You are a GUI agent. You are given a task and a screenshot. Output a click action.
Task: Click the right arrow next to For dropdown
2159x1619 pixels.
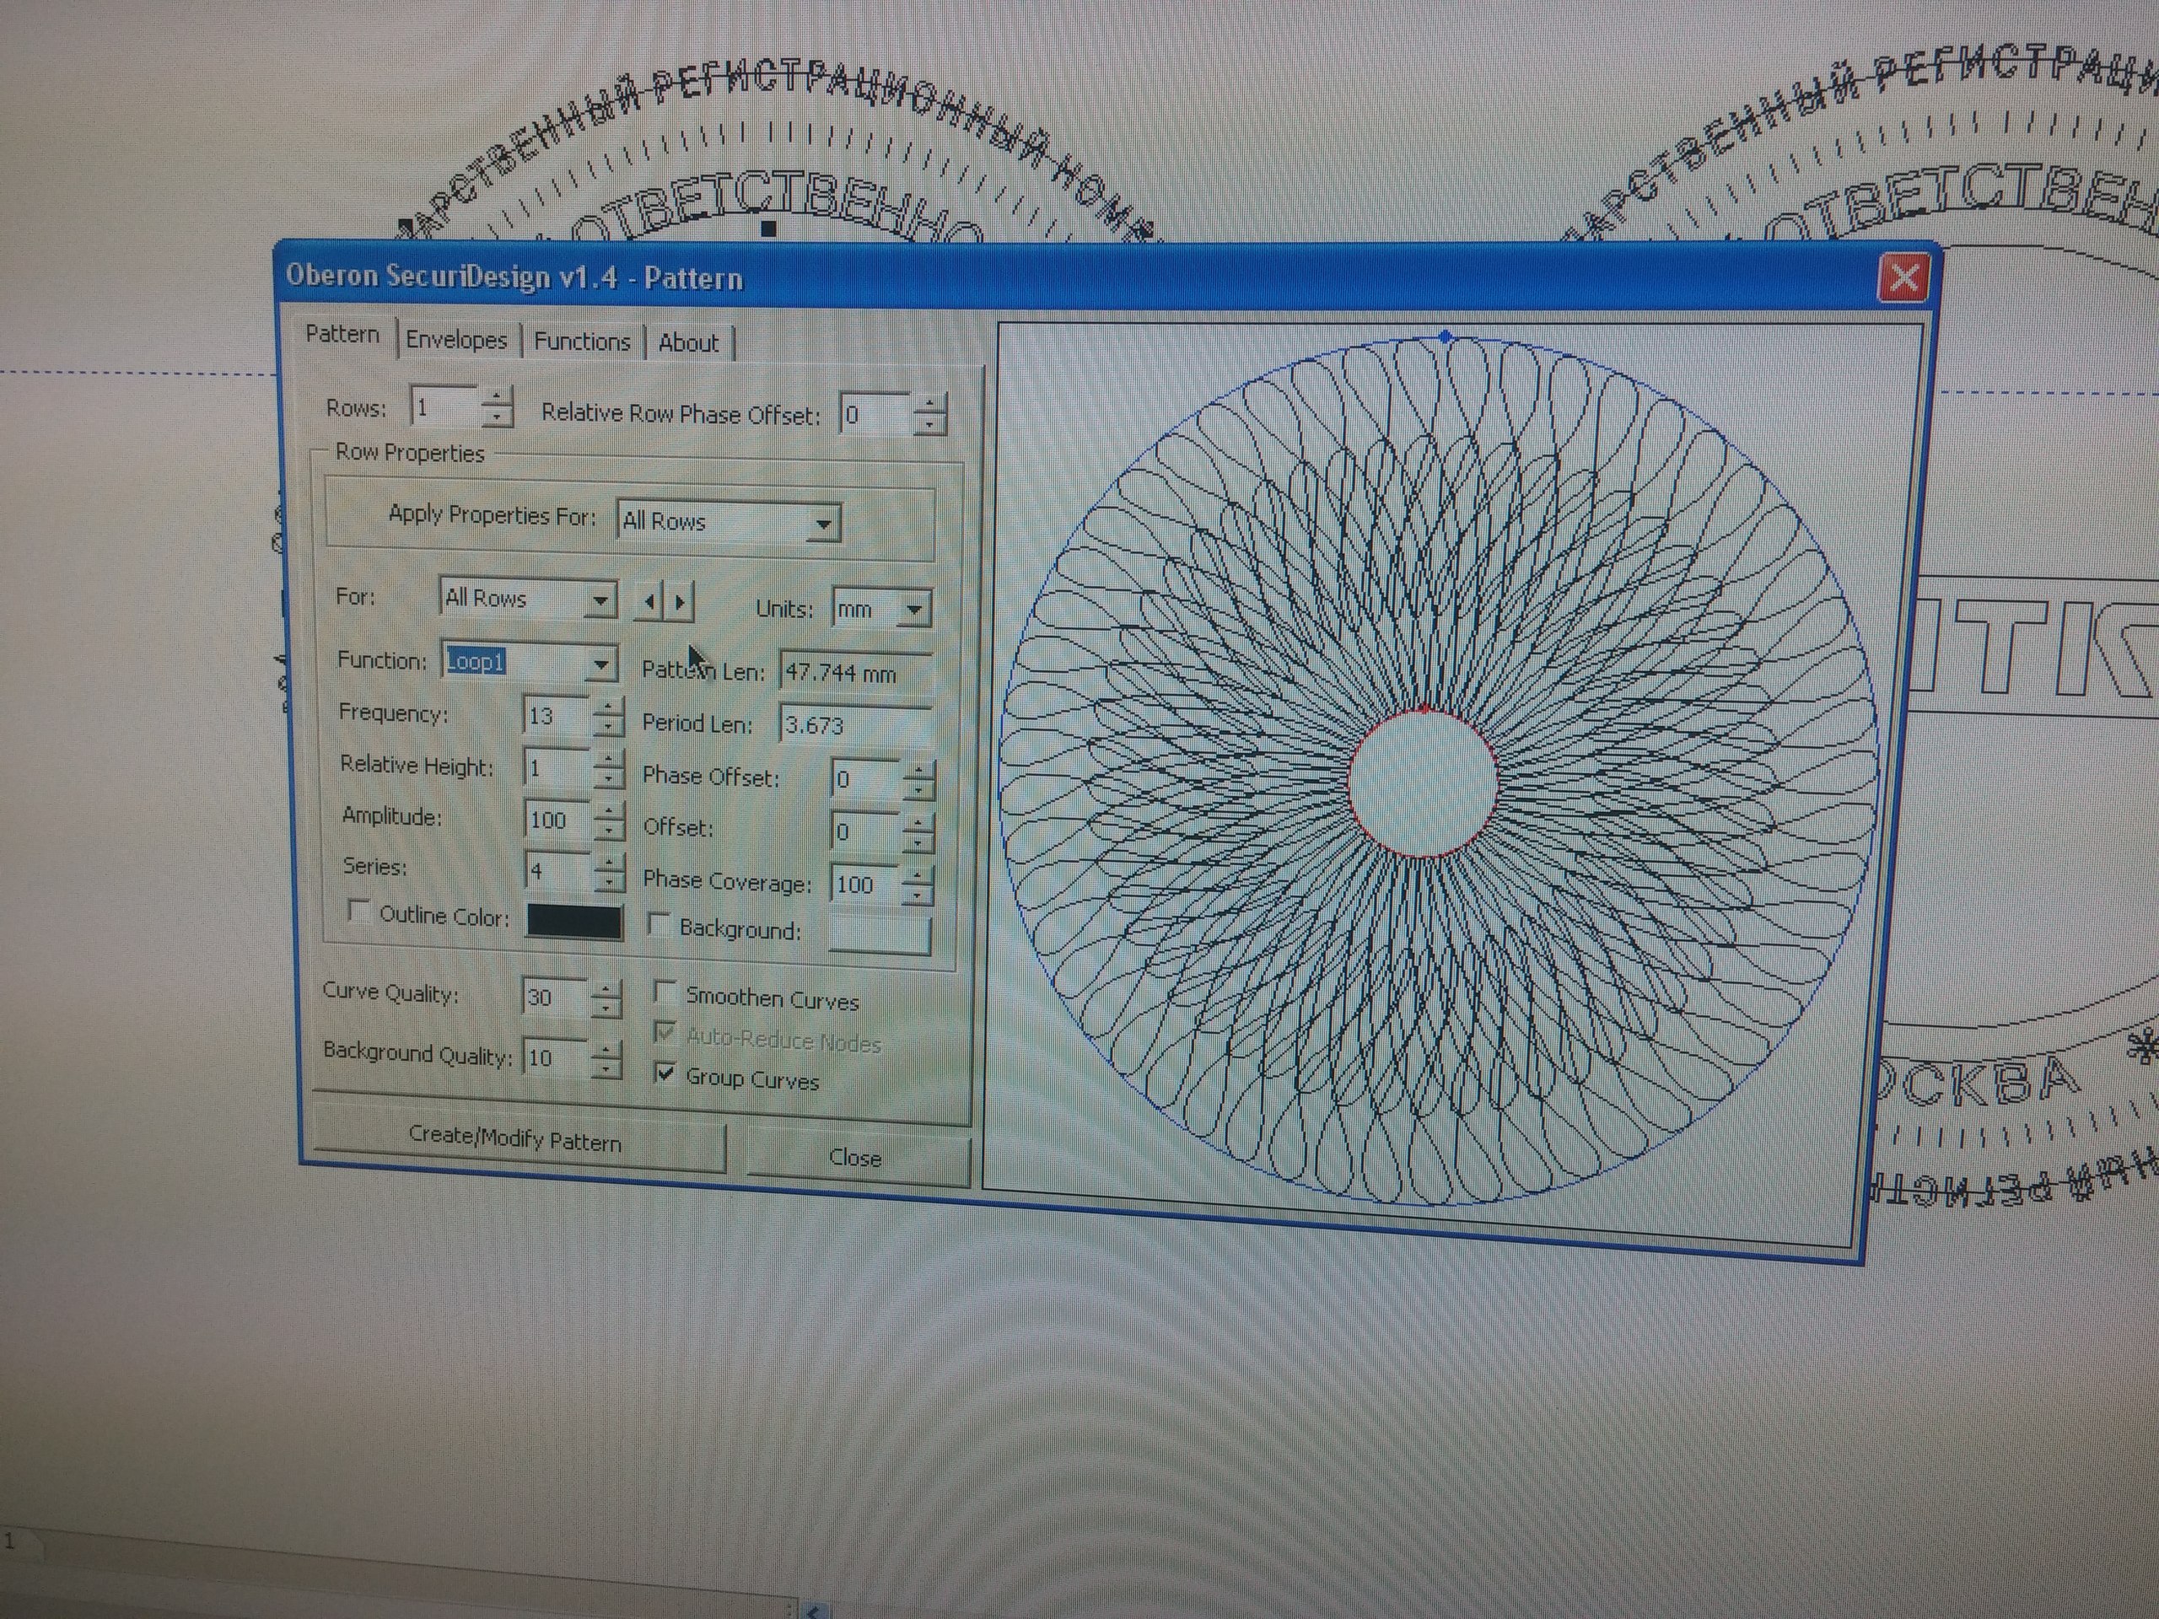(x=681, y=603)
